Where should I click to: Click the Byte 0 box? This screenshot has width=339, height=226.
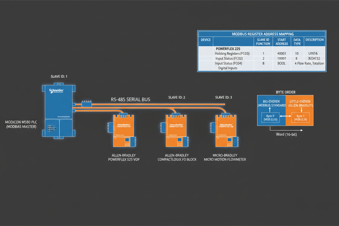click(270, 117)
